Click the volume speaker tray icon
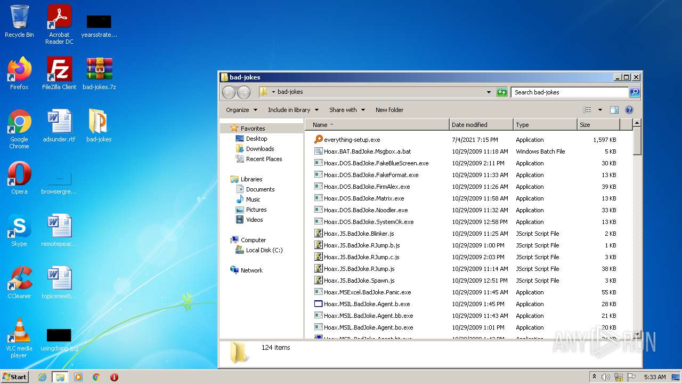The width and height of the screenshot is (682, 384). point(606,377)
